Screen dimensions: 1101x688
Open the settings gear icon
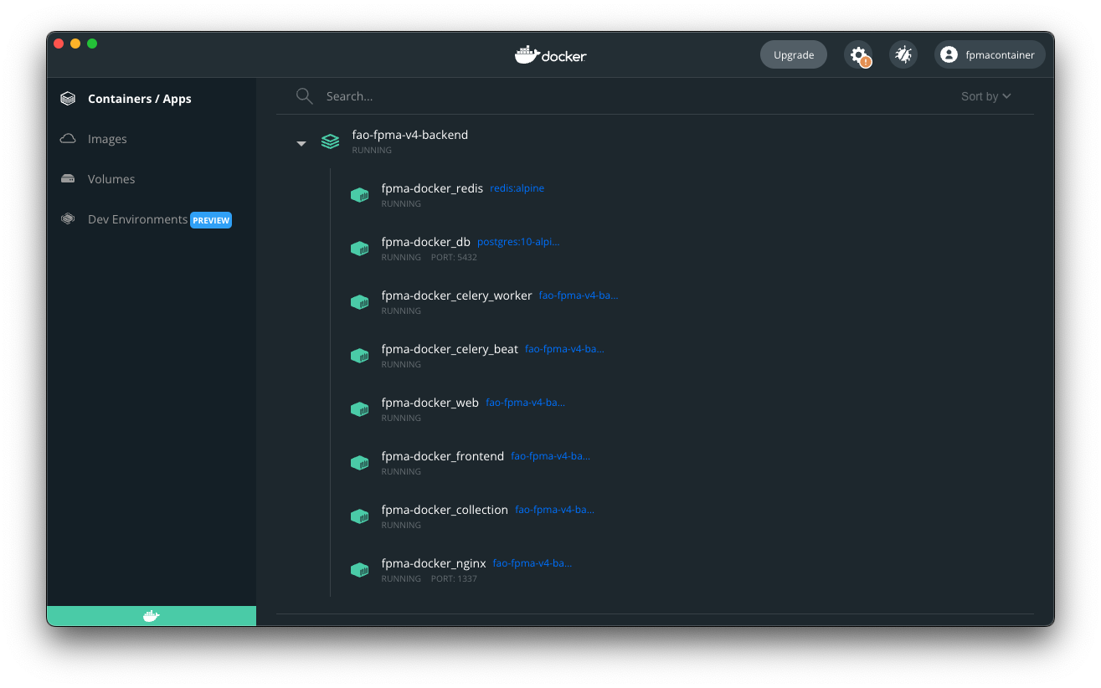[858, 54]
